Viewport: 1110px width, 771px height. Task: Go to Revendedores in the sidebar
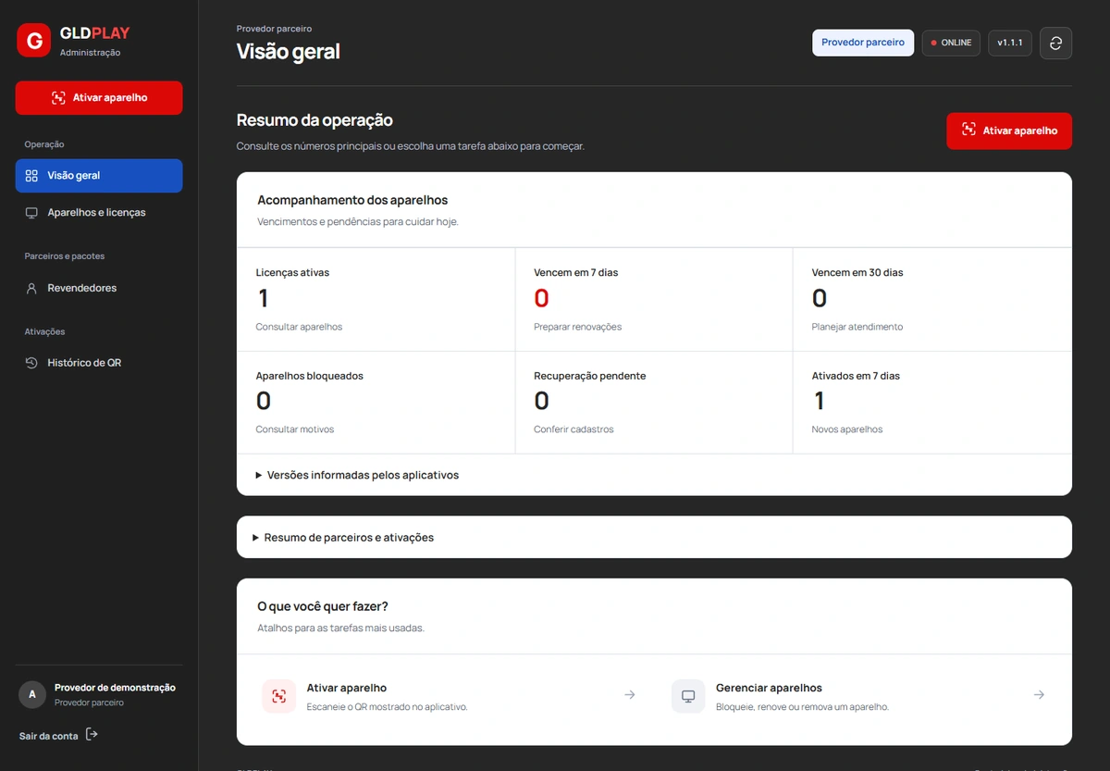(99, 288)
